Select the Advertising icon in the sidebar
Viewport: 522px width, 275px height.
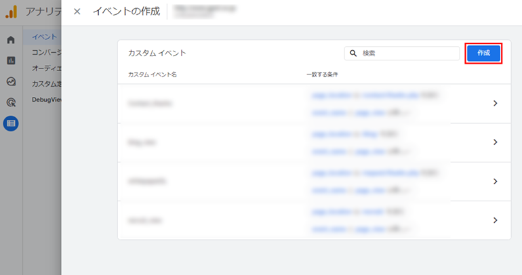pyautogui.click(x=11, y=103)
